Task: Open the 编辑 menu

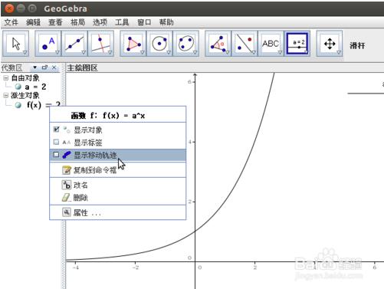Action: (x=34, y=22)
